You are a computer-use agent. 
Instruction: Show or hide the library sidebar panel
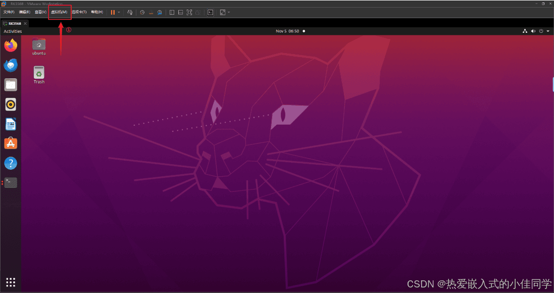pyautogui.click(x=172, y=12)
